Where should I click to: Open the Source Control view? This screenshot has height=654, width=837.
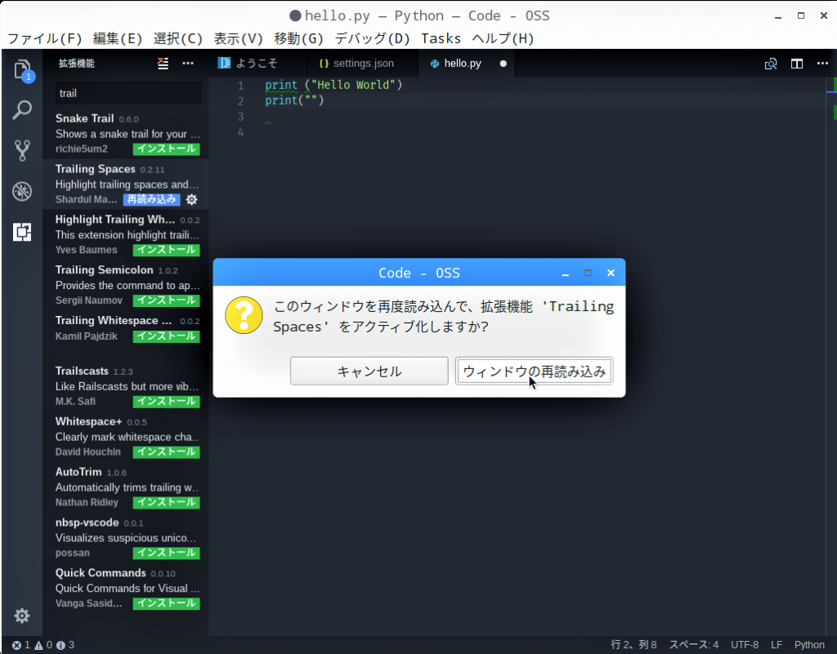[22, 150]
